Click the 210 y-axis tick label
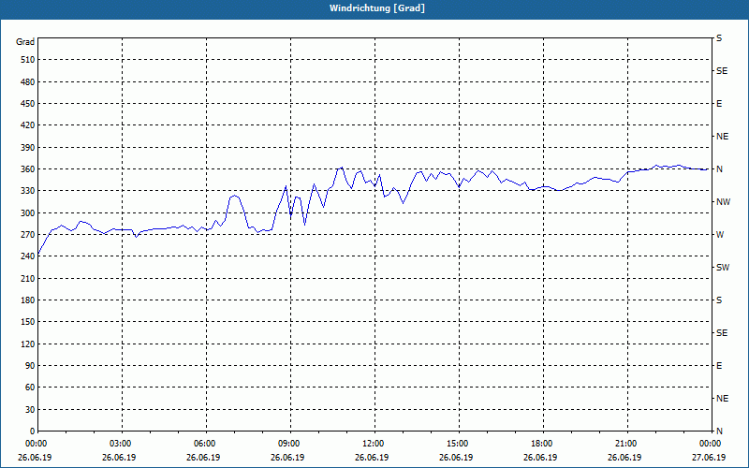 [x=28, y=278]
